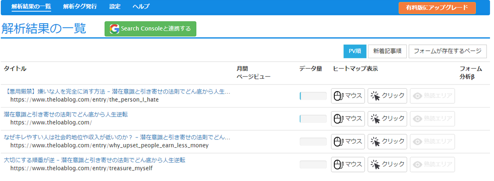494x181 pixels.
Task: Click the URL text ending treasure_myself
Action: pos(82,168)
